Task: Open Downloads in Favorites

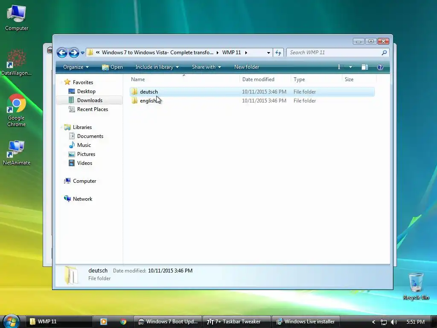Action: 90,100
